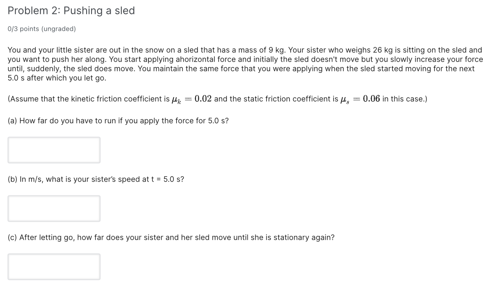Click the question text for part (b)
491x290 pixels.
pos(96,179)
